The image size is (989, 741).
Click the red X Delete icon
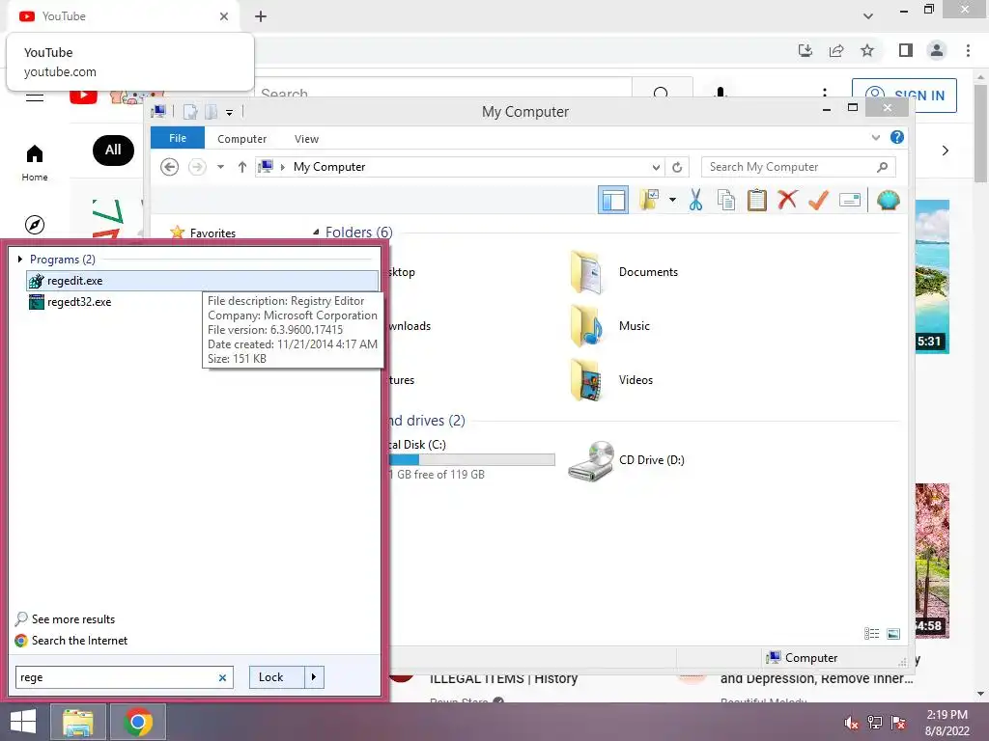(787, 201)
